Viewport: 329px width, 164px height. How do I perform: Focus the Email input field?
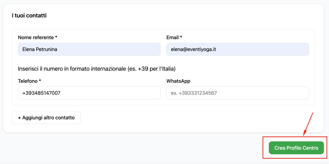(x=237, y=49)
